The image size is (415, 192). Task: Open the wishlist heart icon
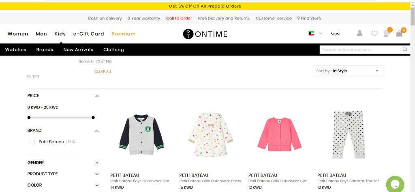[x=374, y=34]
